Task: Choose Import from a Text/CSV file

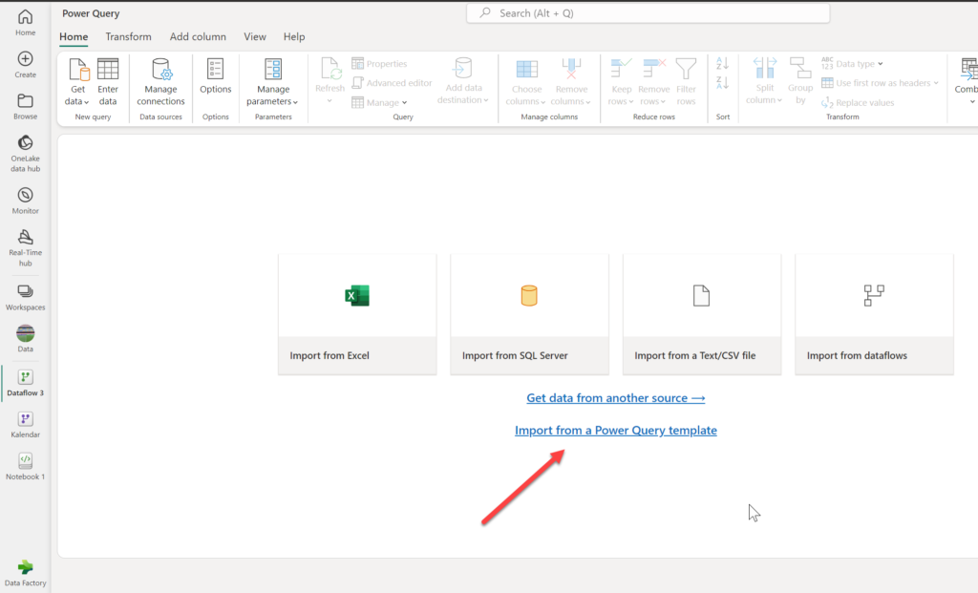Action: point(702,314)
